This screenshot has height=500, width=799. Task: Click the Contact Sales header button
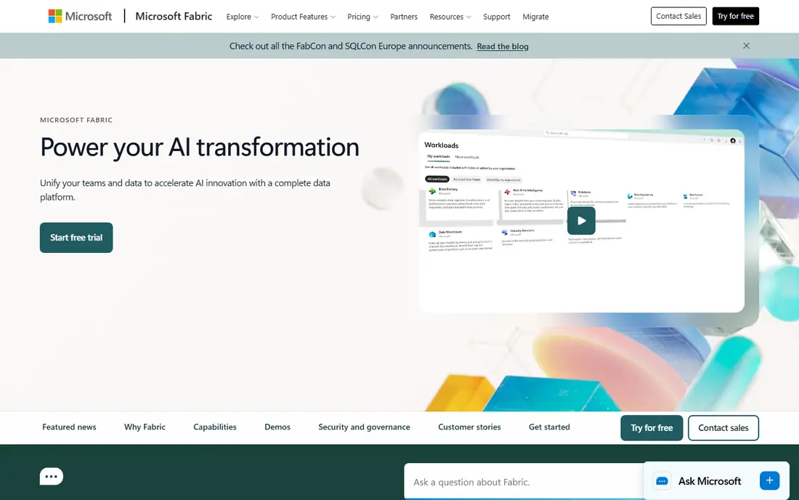[678, 16]
